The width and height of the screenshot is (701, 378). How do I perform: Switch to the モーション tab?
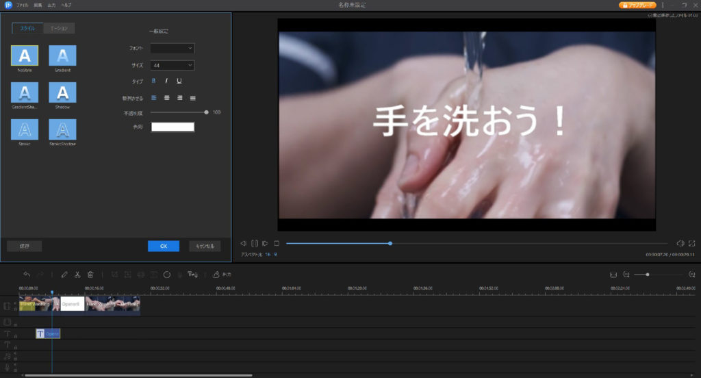(59, 28)
